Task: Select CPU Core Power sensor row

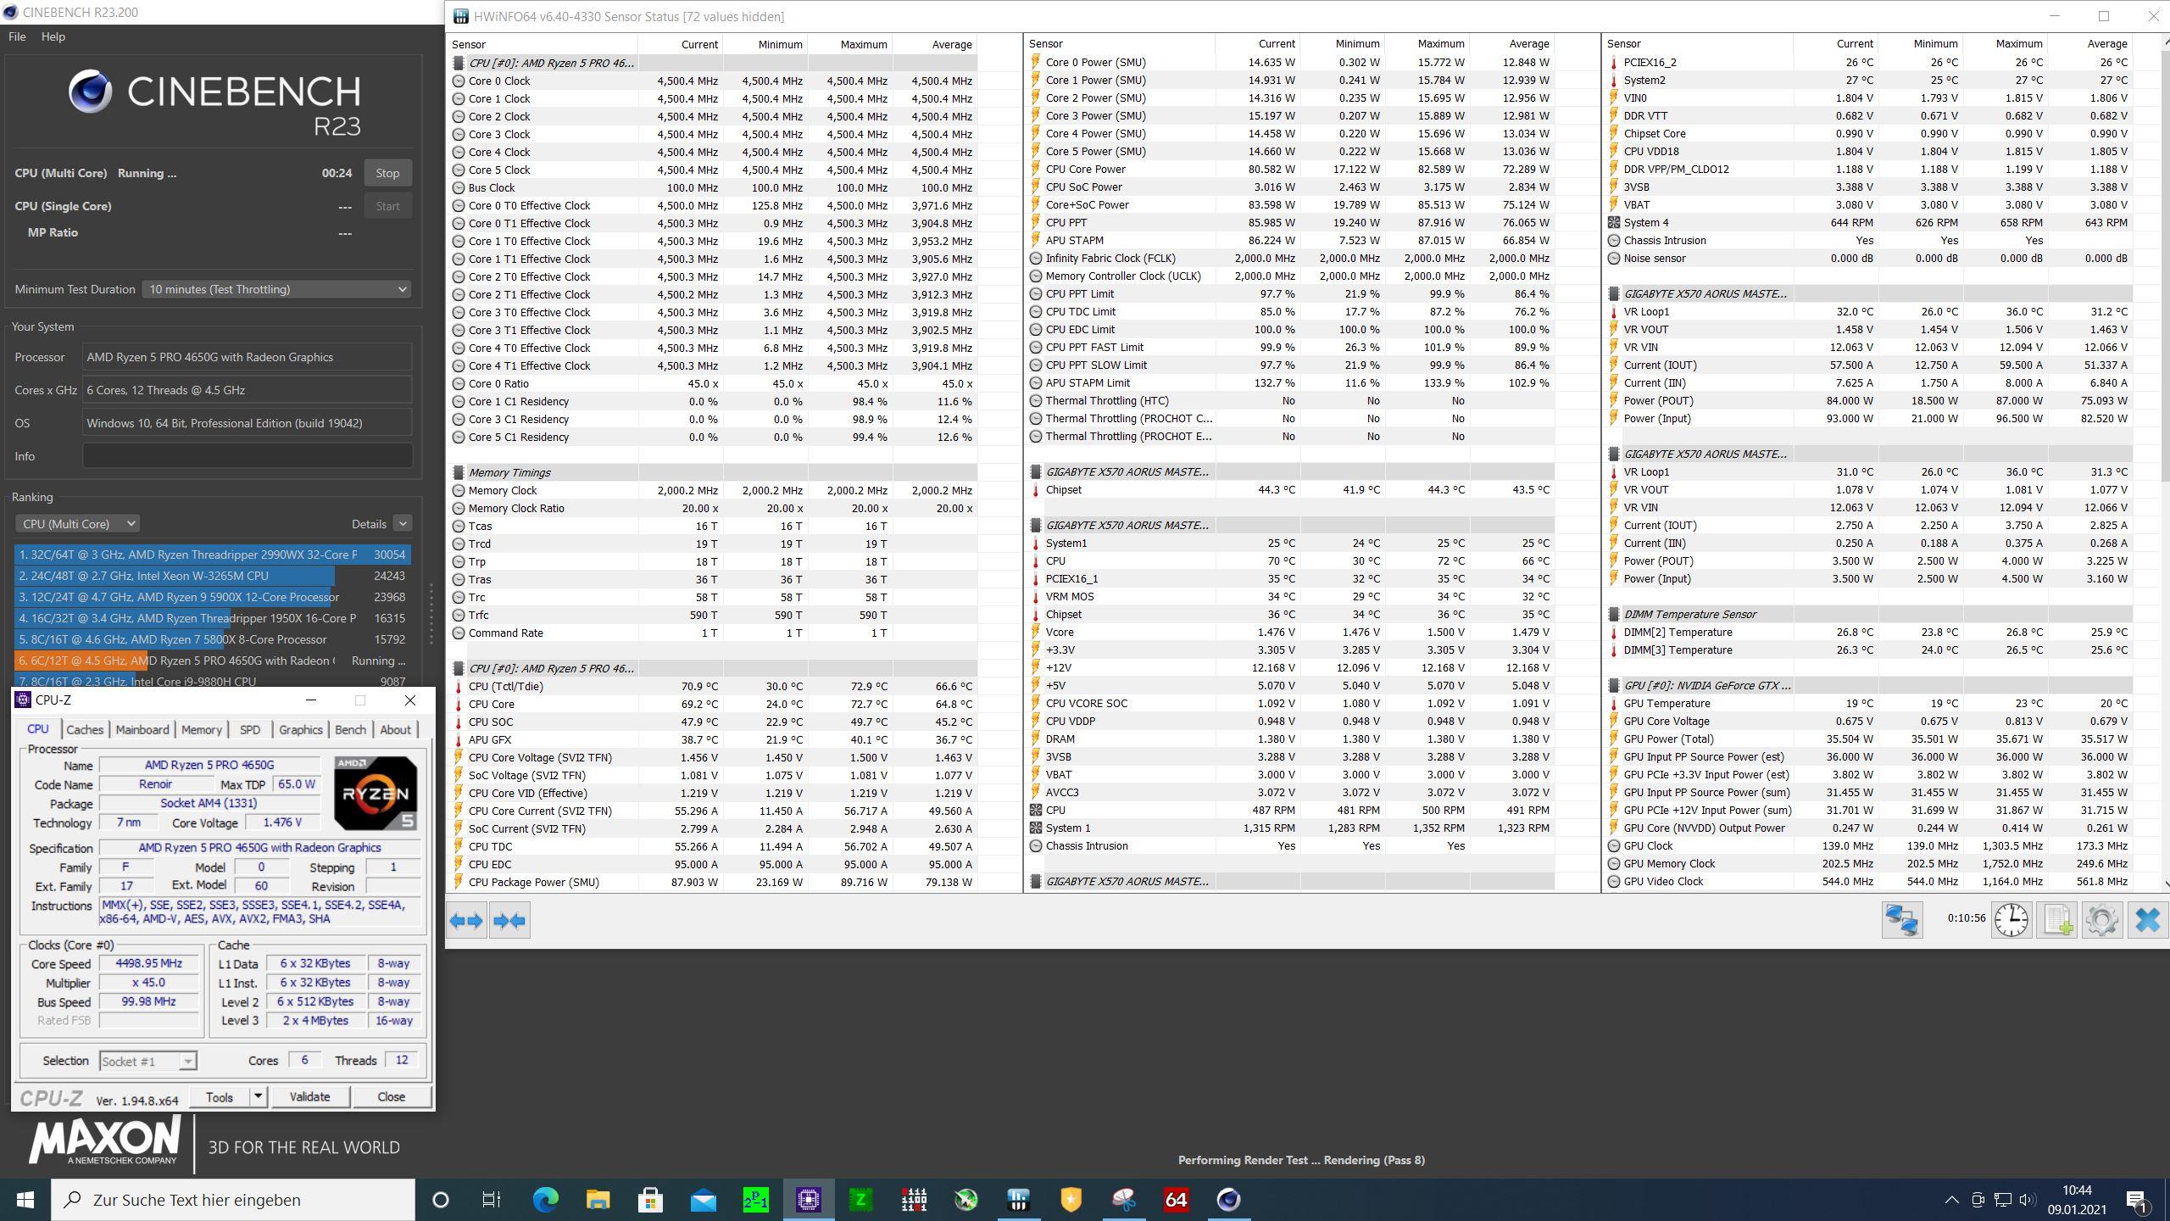Action: click(1291, 169)
